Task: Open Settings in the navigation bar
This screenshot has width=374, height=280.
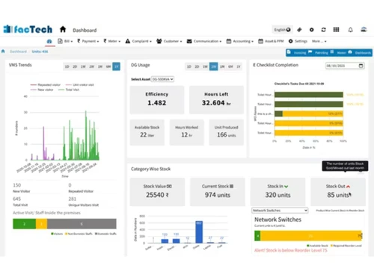Action: [298, 41]
